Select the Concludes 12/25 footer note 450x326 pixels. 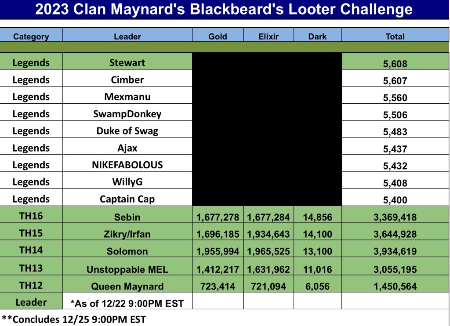(x=74, y=319)
